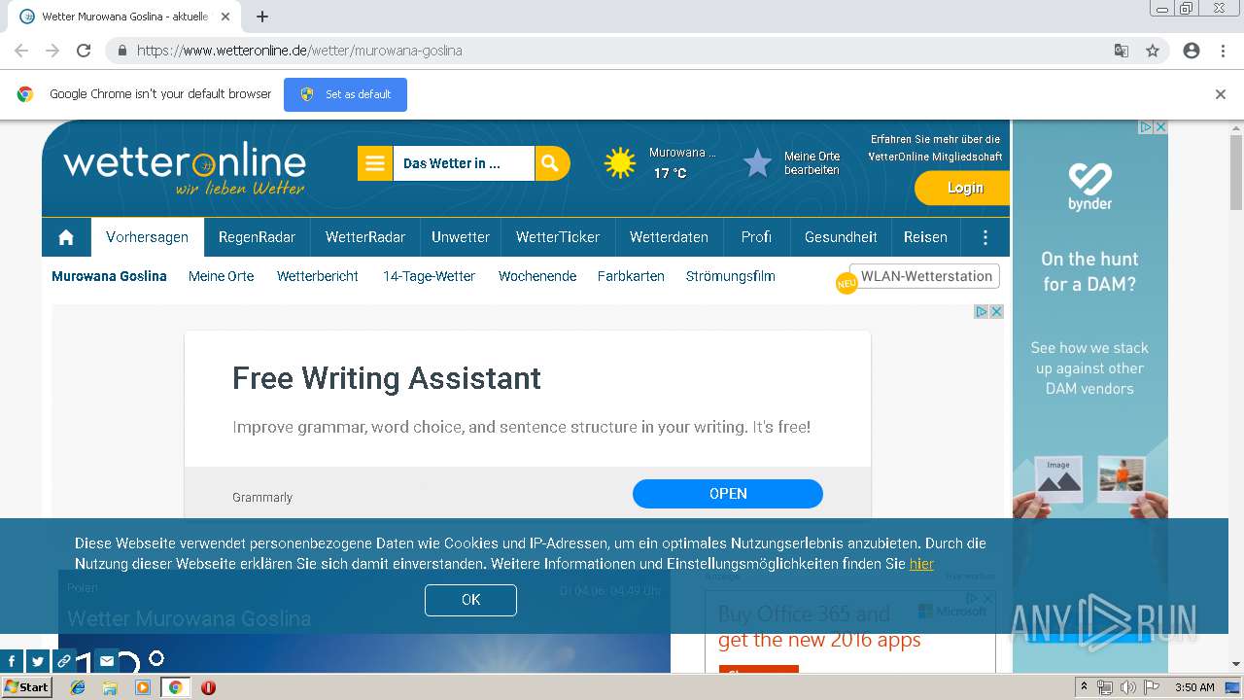Reload the page in Chrome
Viewport: 1244px width, 700px height.
click(x=84, y=51)
